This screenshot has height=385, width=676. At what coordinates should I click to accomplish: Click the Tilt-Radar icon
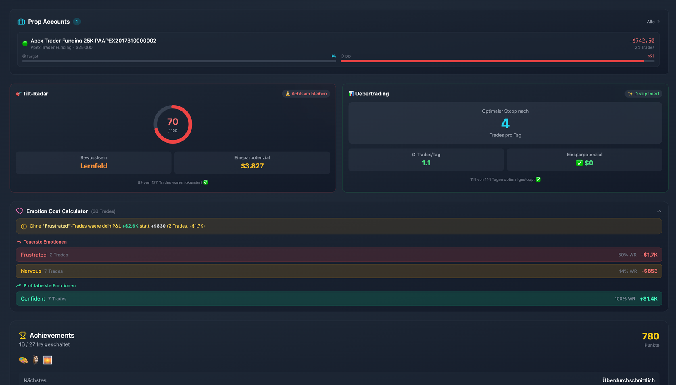coord(19,94)
